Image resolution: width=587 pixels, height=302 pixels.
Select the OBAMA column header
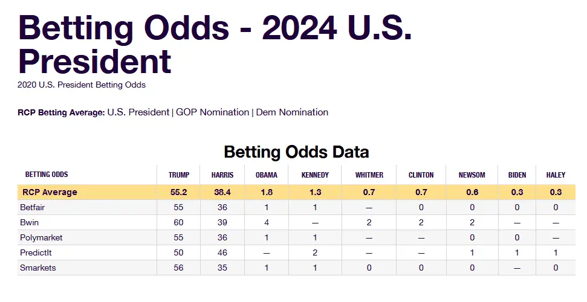coord(267,175)
